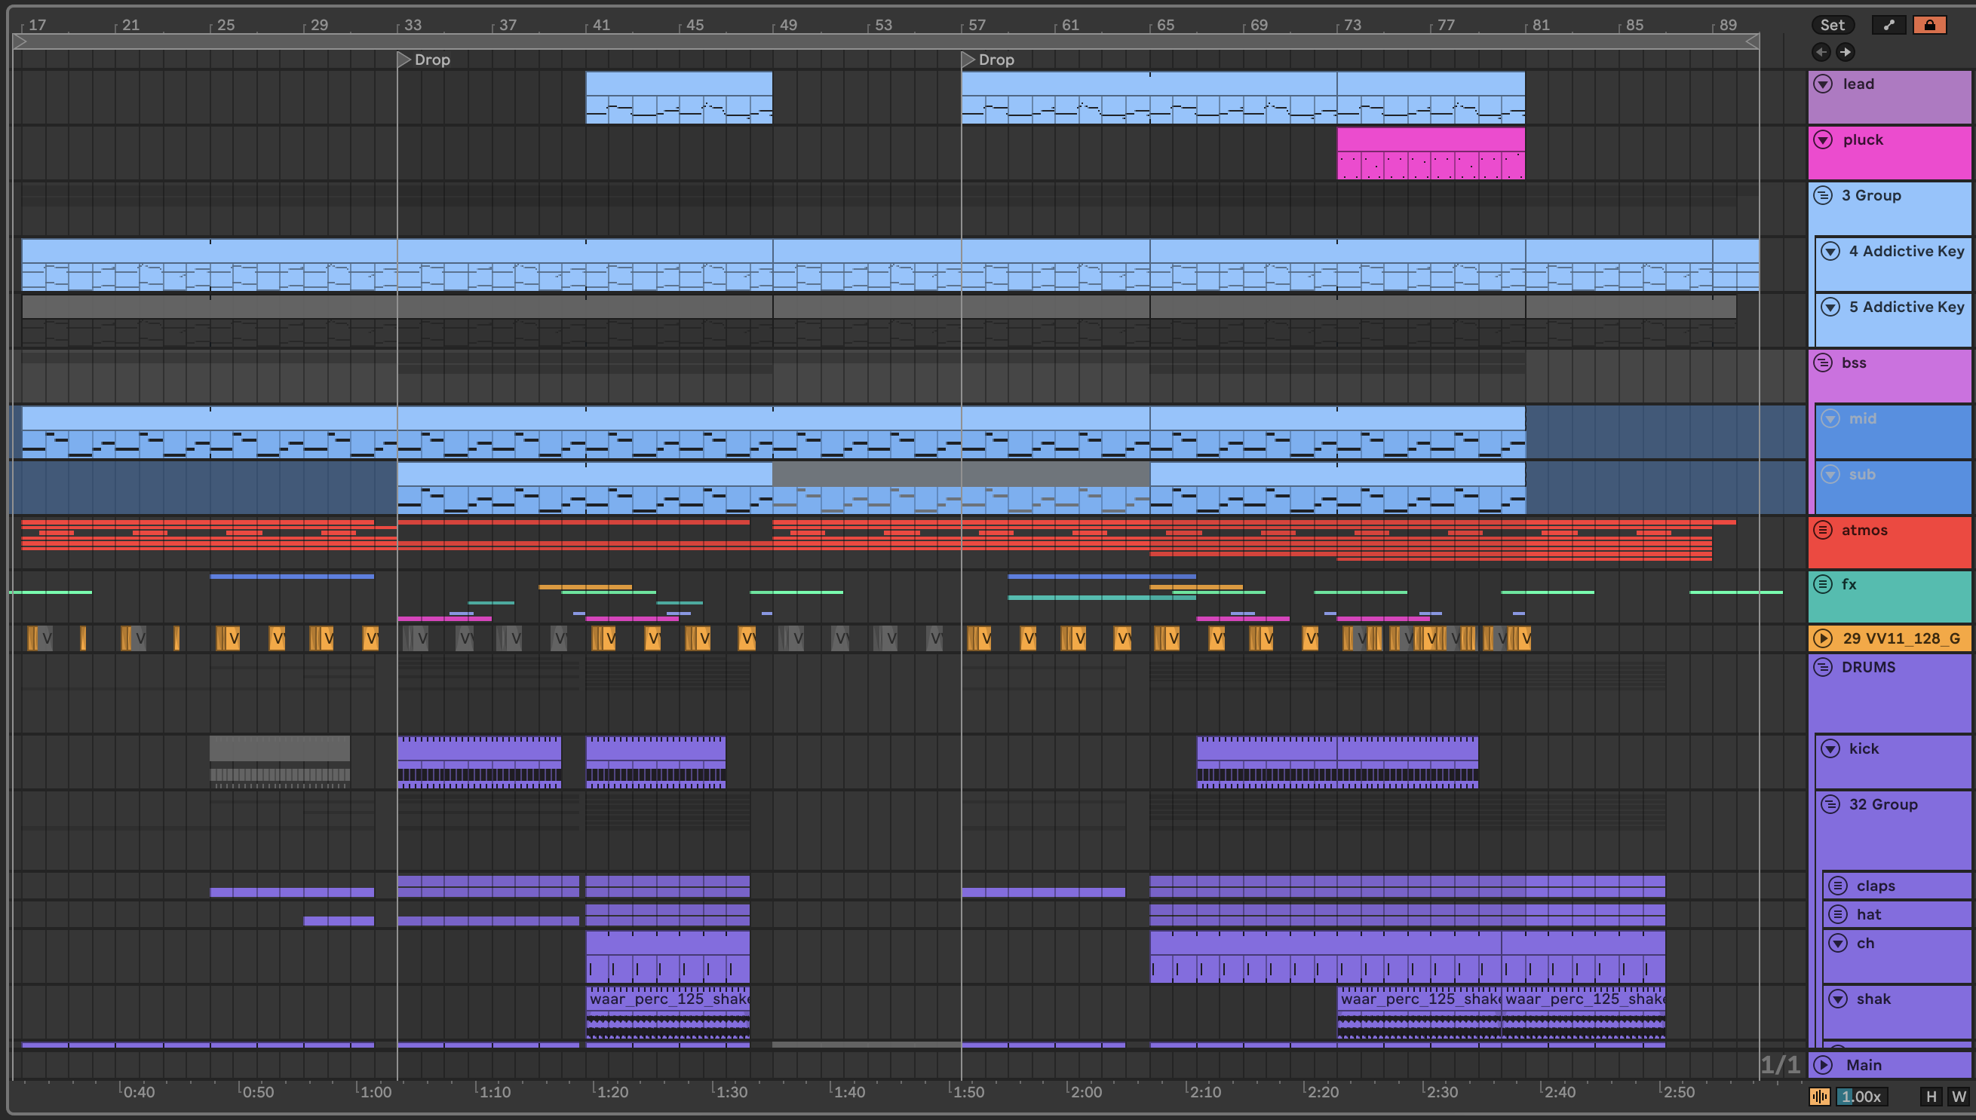Jump to next locator arrow

pyautogui.click(x=1845, y=51)
